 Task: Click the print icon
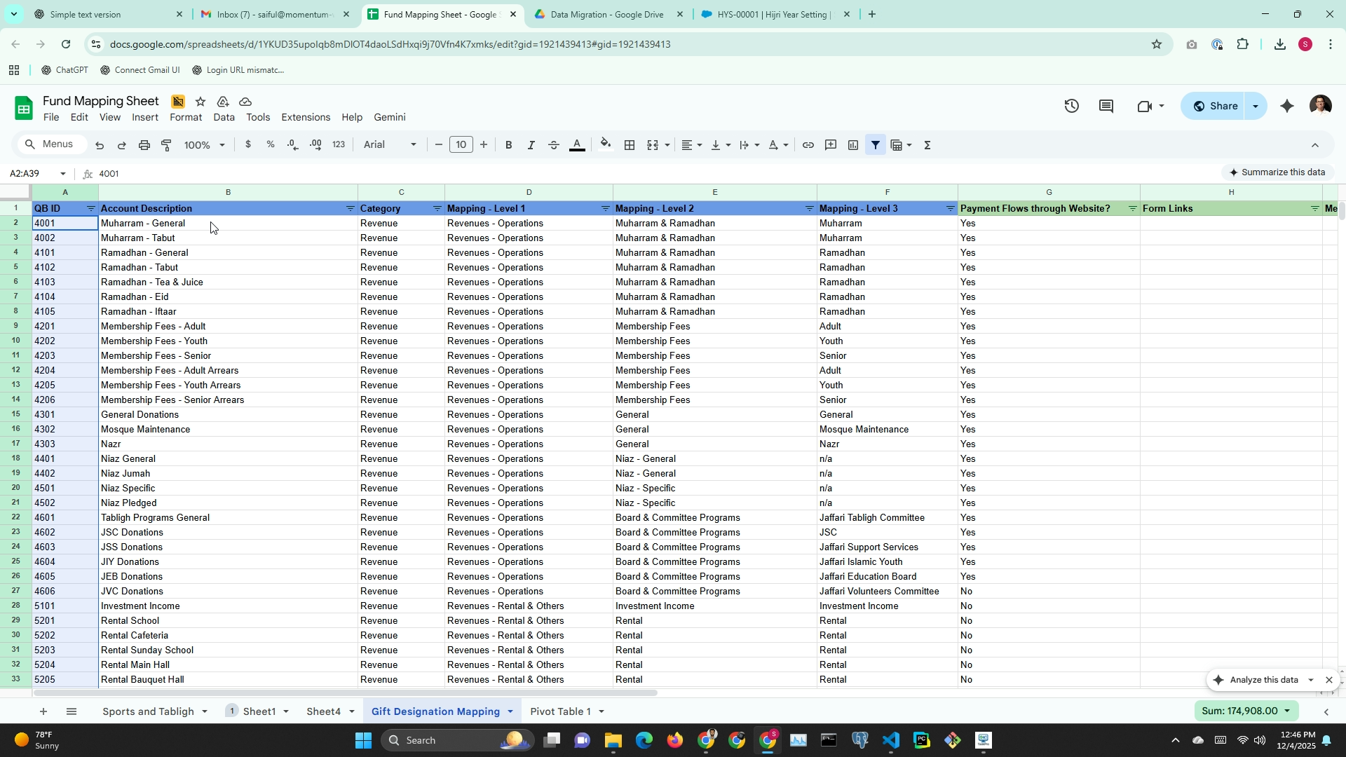(x=144, y=145)
